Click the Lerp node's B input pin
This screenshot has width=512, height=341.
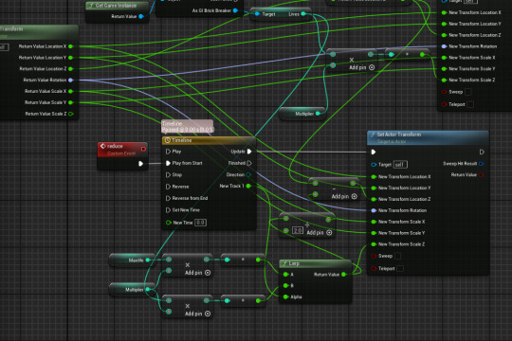pyautogui.click(x=285, y=285)
